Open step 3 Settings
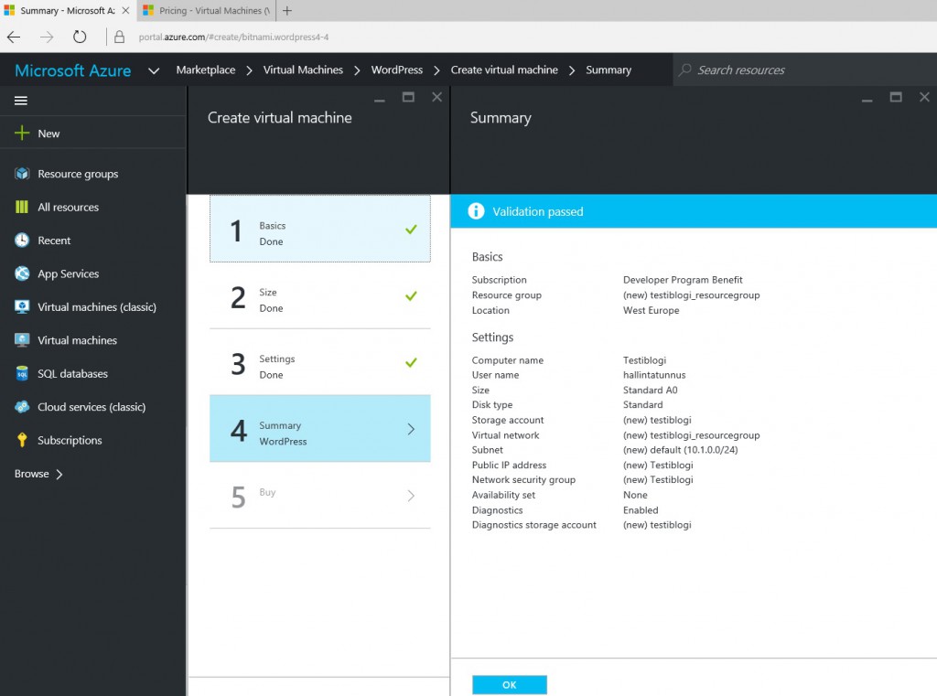This screenshot has height=696, width=937. coord(319,362)
